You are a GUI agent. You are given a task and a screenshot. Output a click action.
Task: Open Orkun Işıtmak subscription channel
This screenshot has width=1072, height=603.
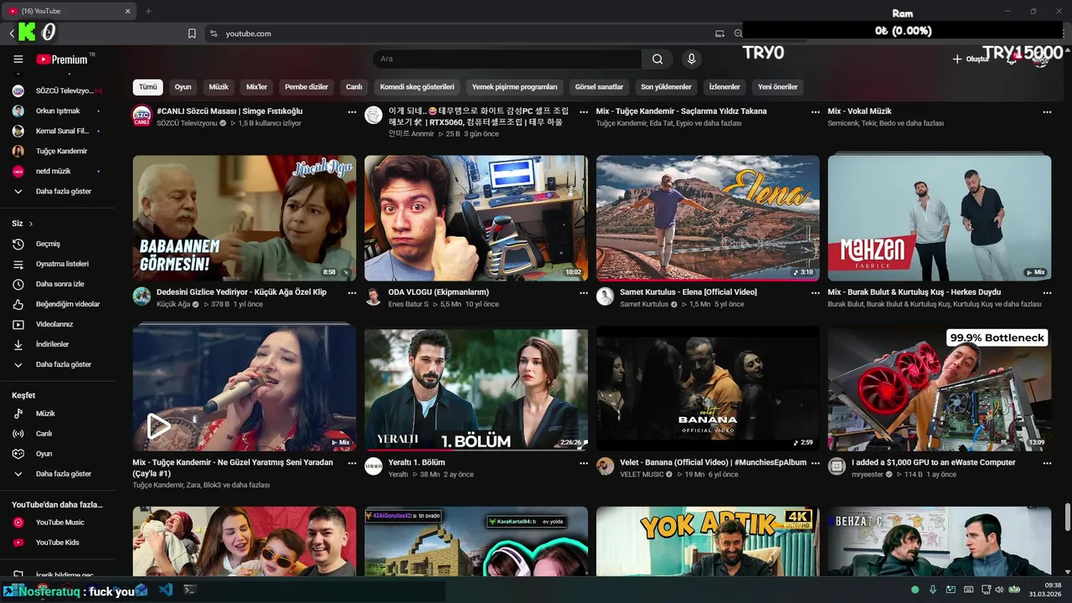tap(57, 111)
